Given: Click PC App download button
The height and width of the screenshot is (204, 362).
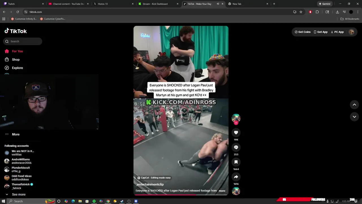Looking at the screenshot, I should (337, 32).
